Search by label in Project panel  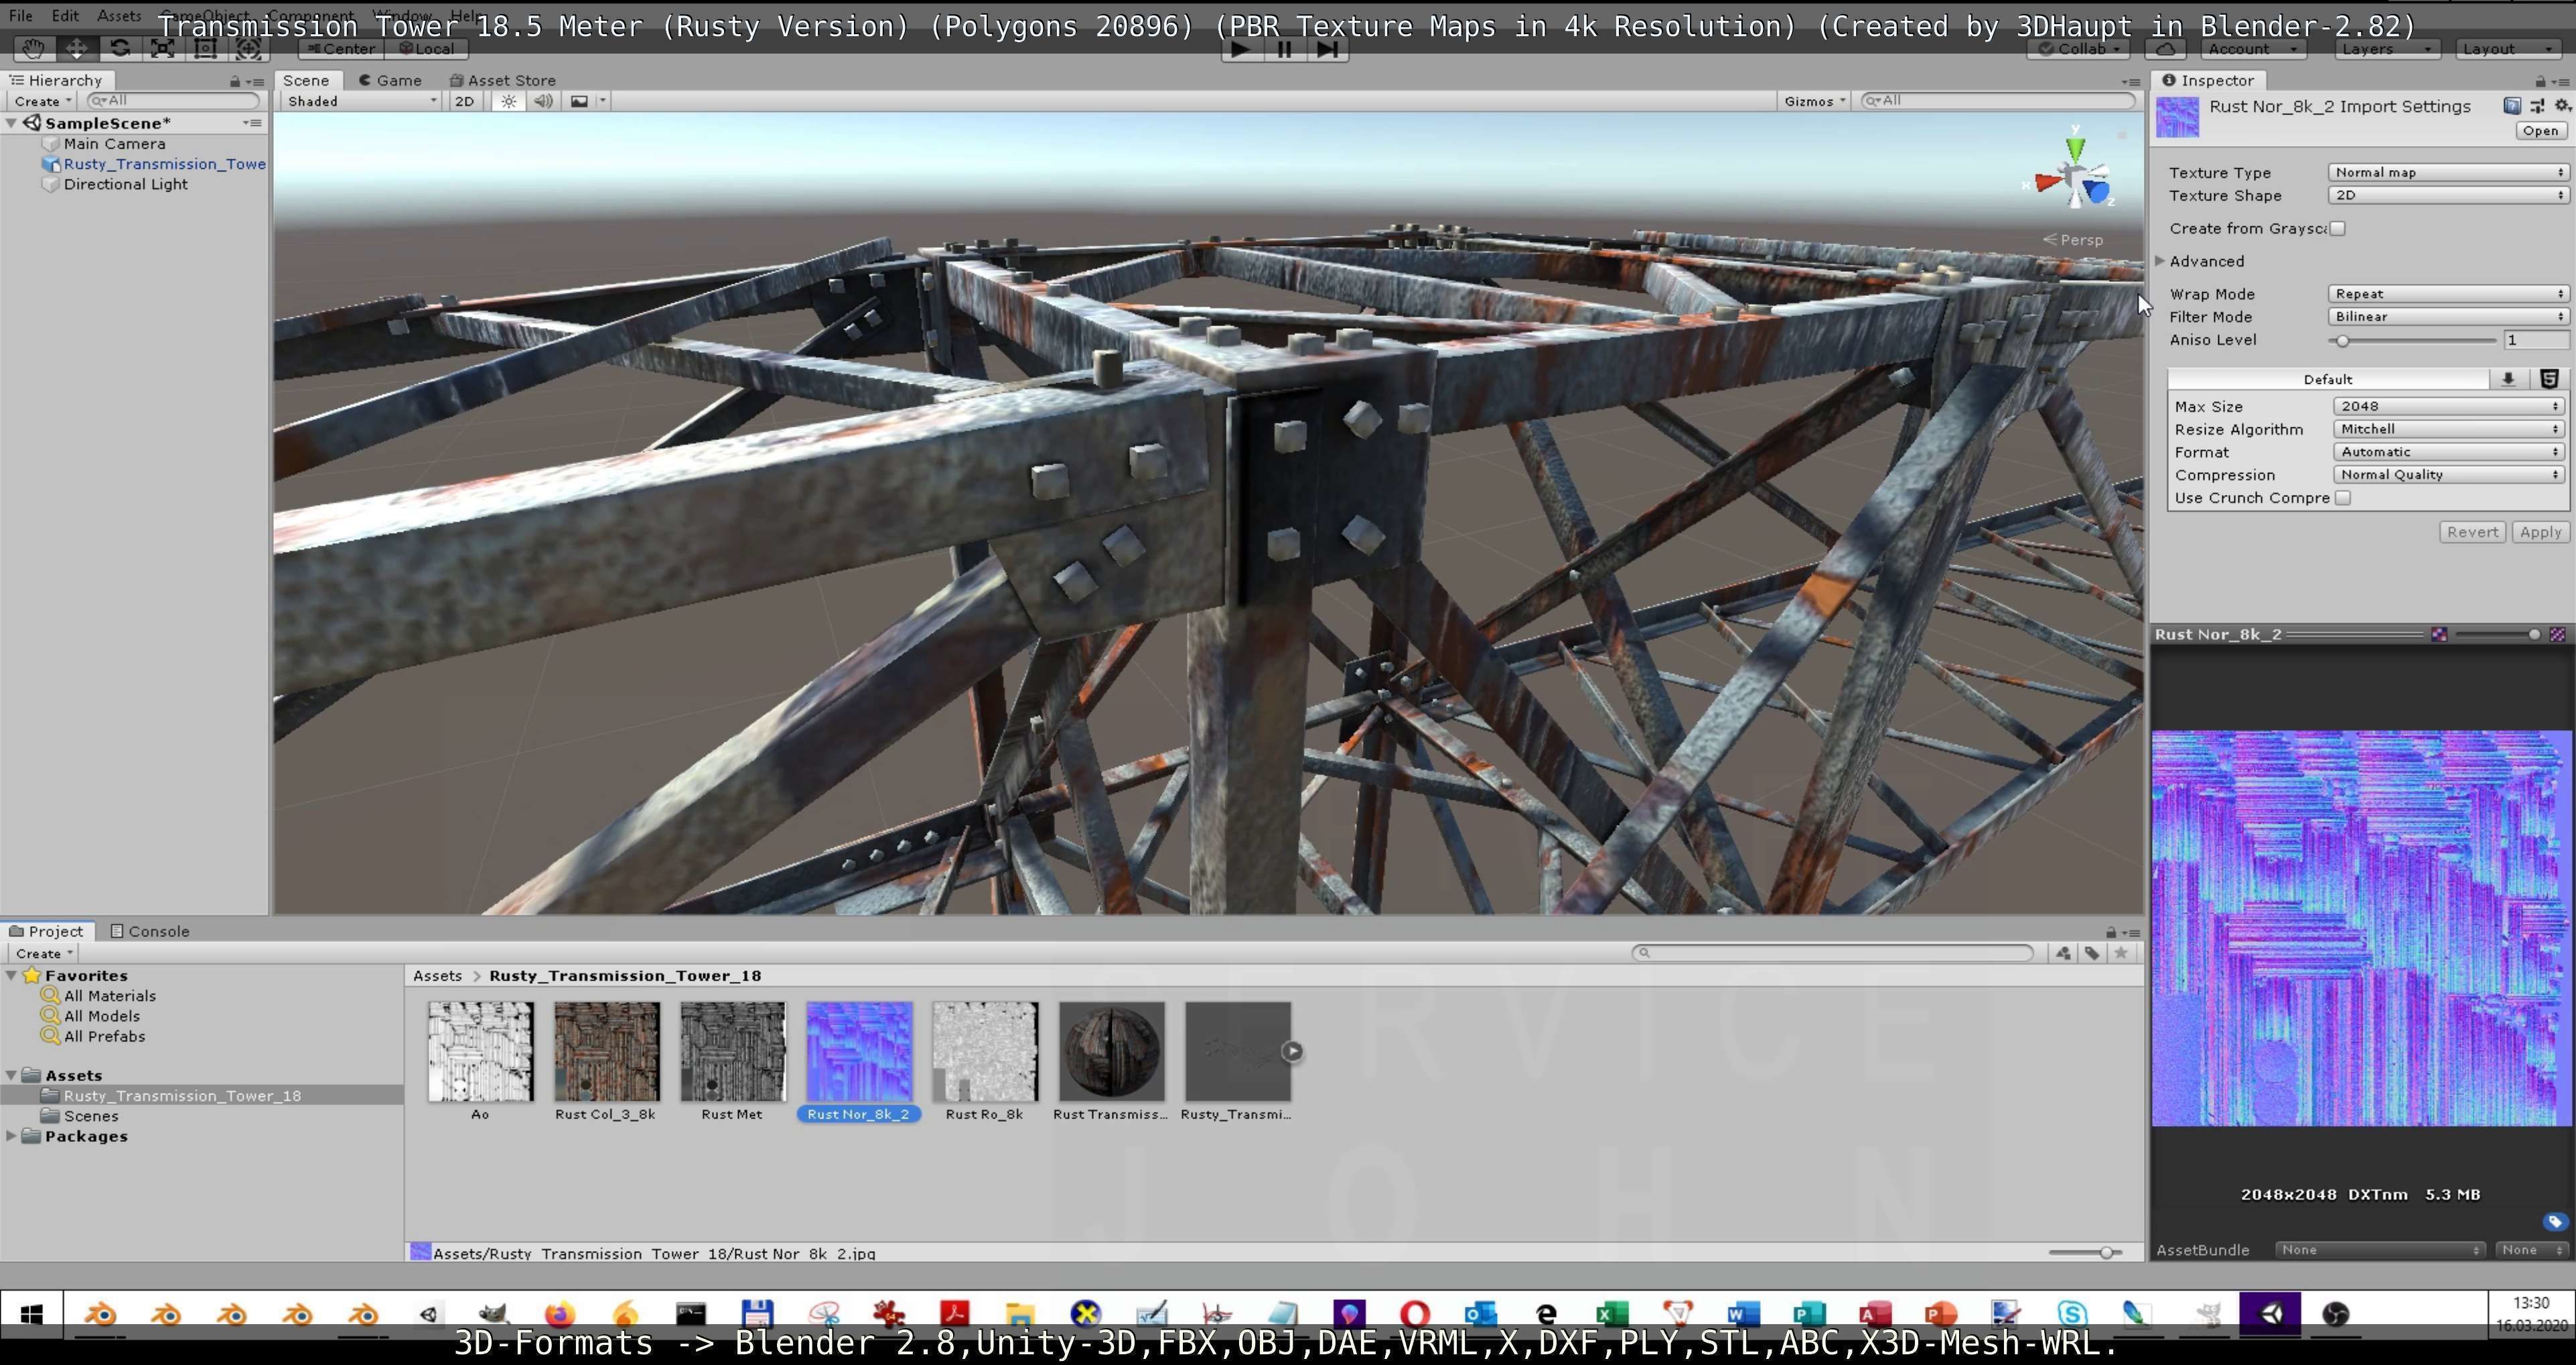(2092, 953)
